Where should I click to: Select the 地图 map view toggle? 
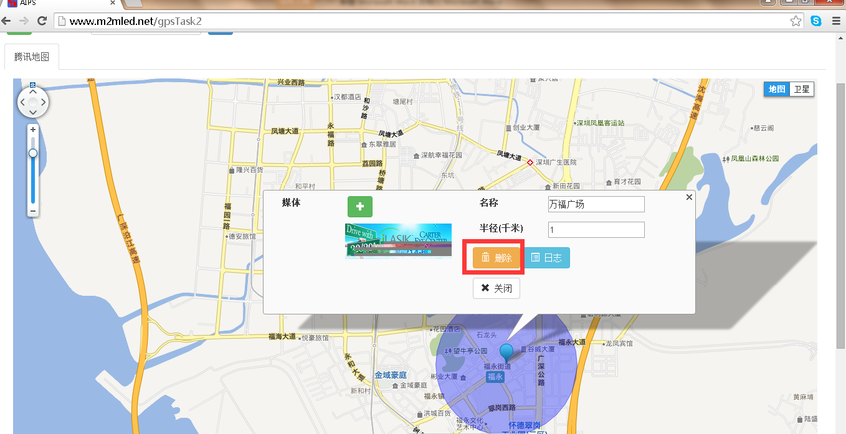click(x=777, y=89)
